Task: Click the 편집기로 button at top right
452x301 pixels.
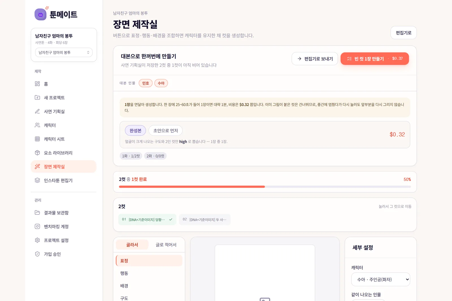Action: coord(403,33)
